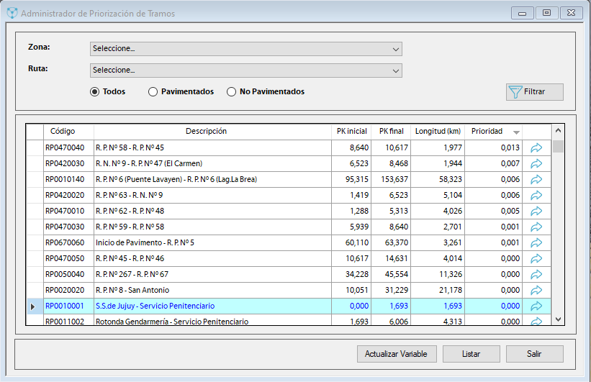Sort by the Prioridad column header arrow

coord(516,132)
